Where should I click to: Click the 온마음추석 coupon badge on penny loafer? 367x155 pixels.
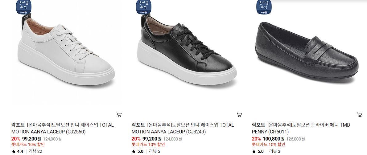[264, 7]
